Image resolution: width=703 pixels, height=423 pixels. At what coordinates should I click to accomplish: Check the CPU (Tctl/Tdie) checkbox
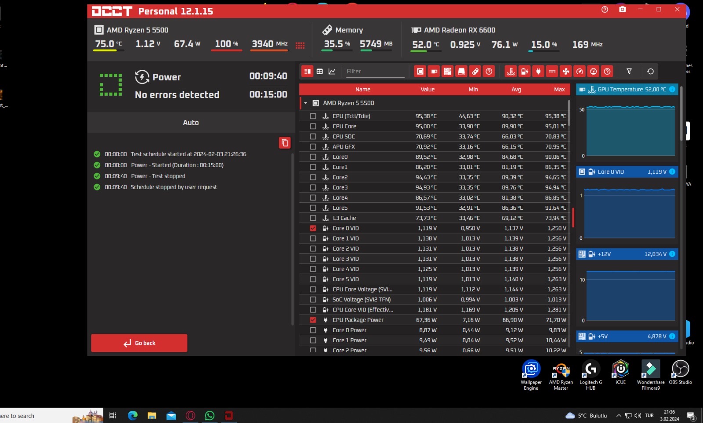[x=313, y=116]
